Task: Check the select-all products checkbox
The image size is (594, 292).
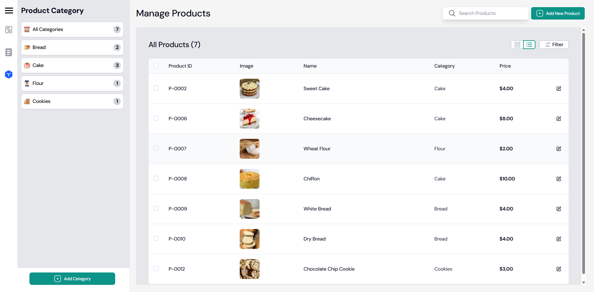Action: [156, 65]
